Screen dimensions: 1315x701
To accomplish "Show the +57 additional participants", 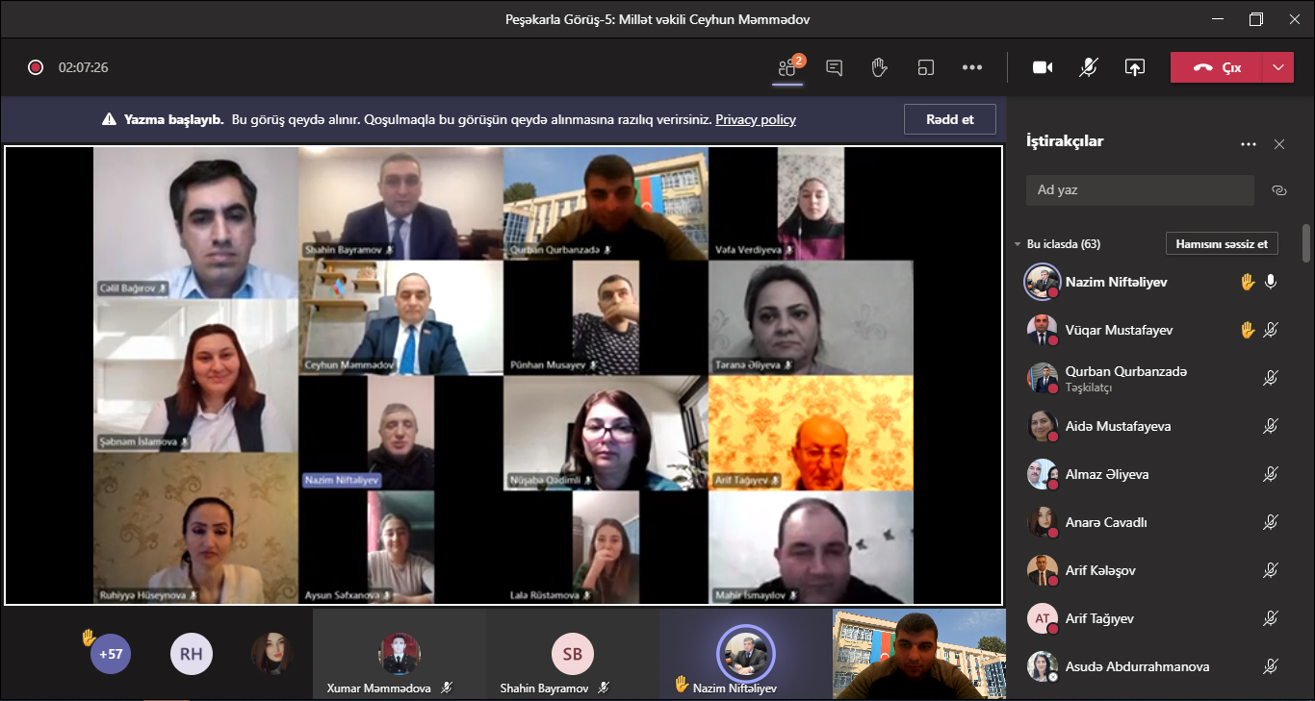I will click(111, 654).
